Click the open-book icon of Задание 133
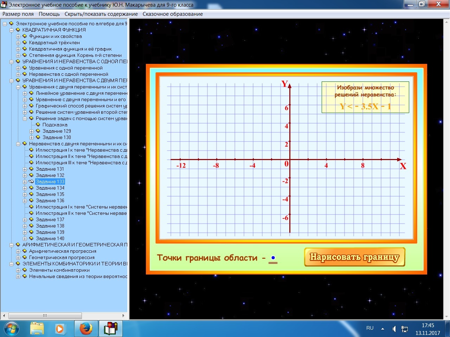The height and width of the screenshot is (337, 450). (x=31, y=181)
